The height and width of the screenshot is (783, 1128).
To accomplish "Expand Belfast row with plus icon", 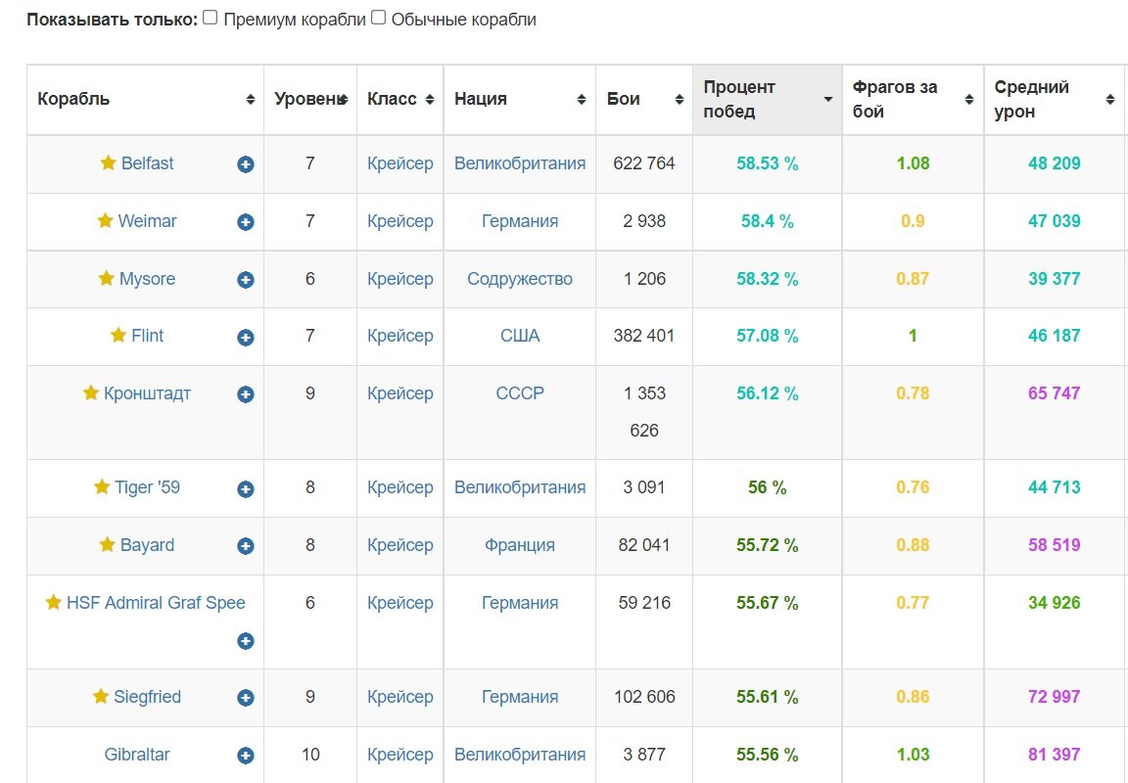I will [x=246, y=164].
